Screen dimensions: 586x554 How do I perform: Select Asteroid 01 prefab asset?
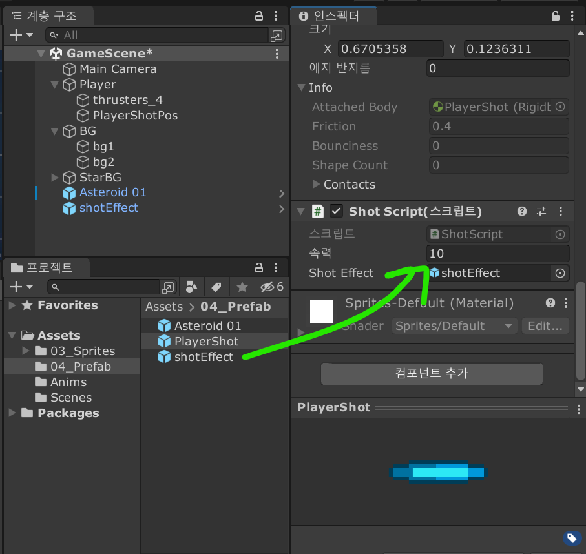tap(200, 326)
